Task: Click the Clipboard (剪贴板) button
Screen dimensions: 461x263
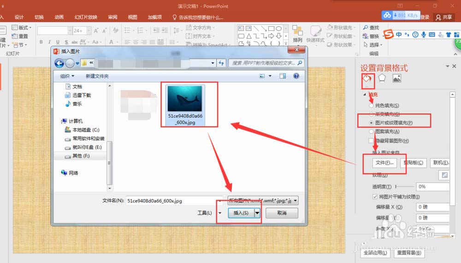Action: pos(414,163)
